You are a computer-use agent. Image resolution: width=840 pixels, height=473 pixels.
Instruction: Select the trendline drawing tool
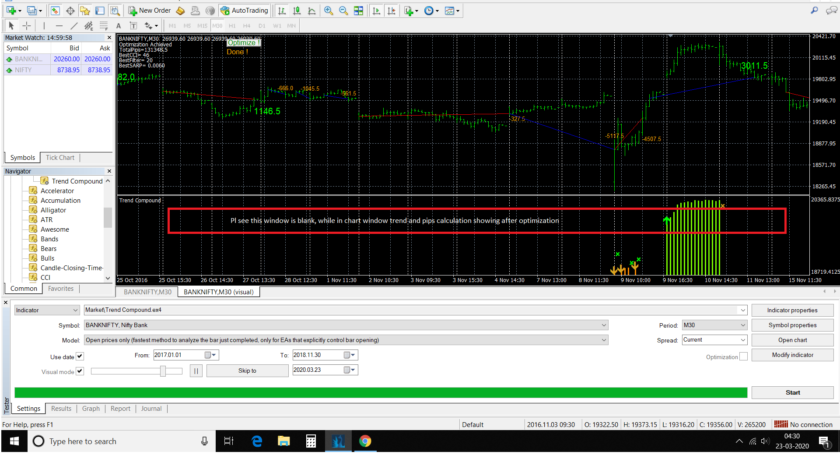click(x=74, y=26)
